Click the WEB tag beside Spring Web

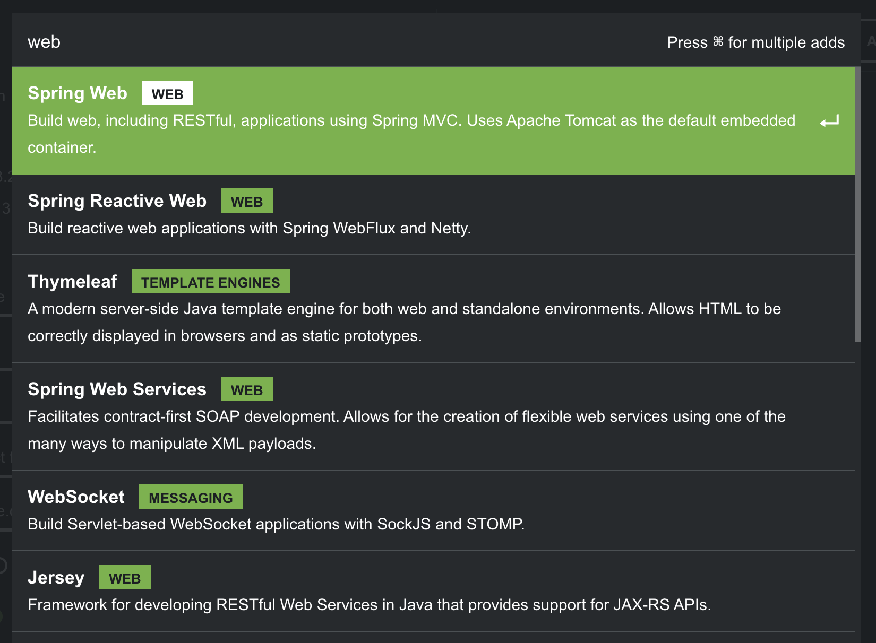(x=167, y=93)
